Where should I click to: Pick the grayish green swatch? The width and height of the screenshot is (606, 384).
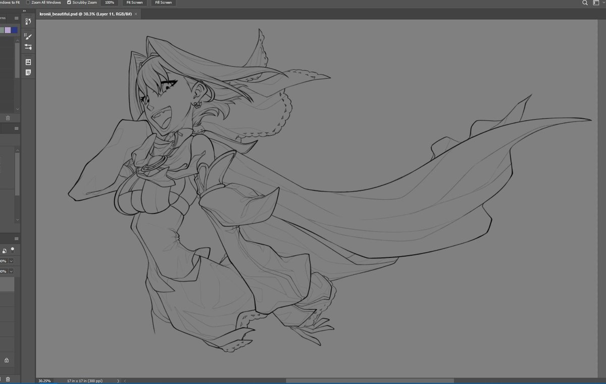2,30
